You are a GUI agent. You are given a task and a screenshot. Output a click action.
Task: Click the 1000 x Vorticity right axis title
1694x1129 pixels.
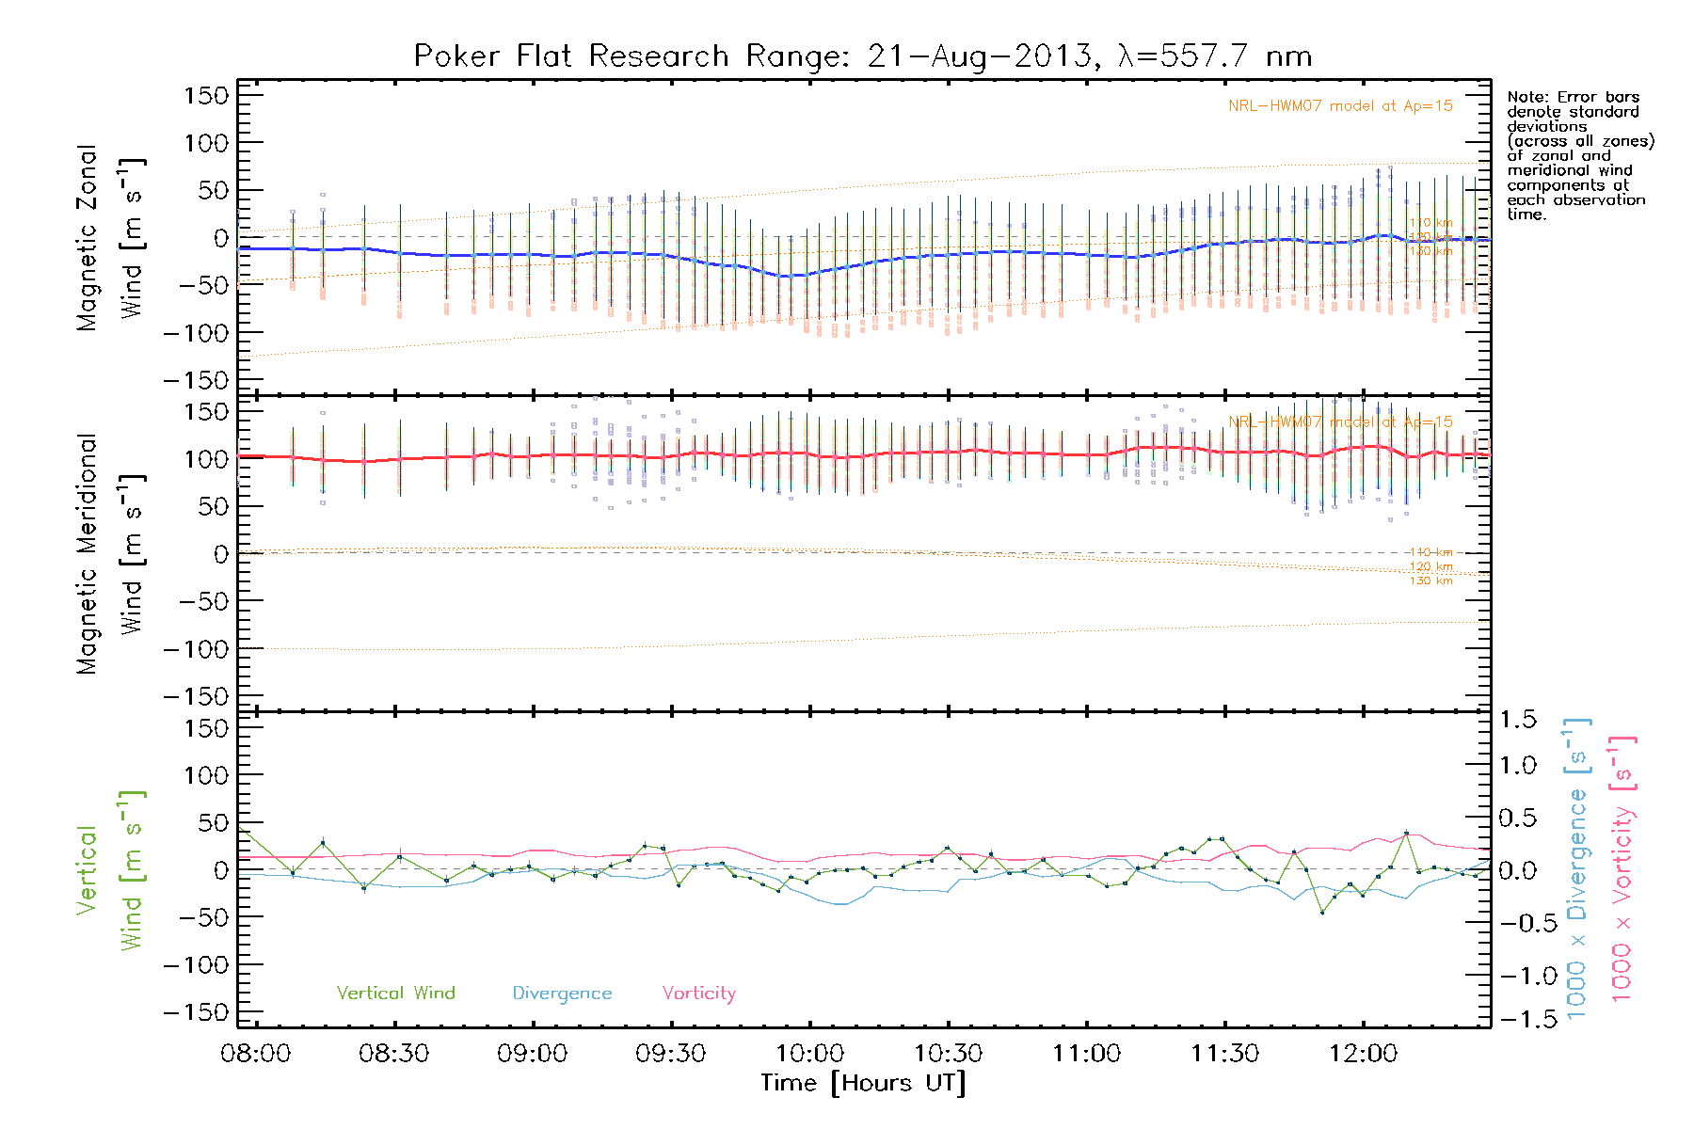(1622, 868)
